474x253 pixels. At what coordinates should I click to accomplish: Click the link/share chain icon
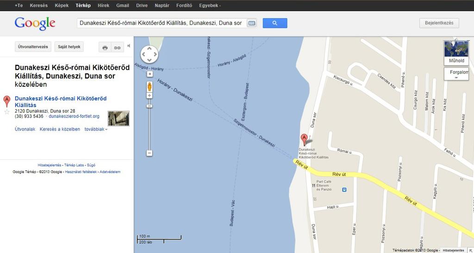[x=117, y=48]
